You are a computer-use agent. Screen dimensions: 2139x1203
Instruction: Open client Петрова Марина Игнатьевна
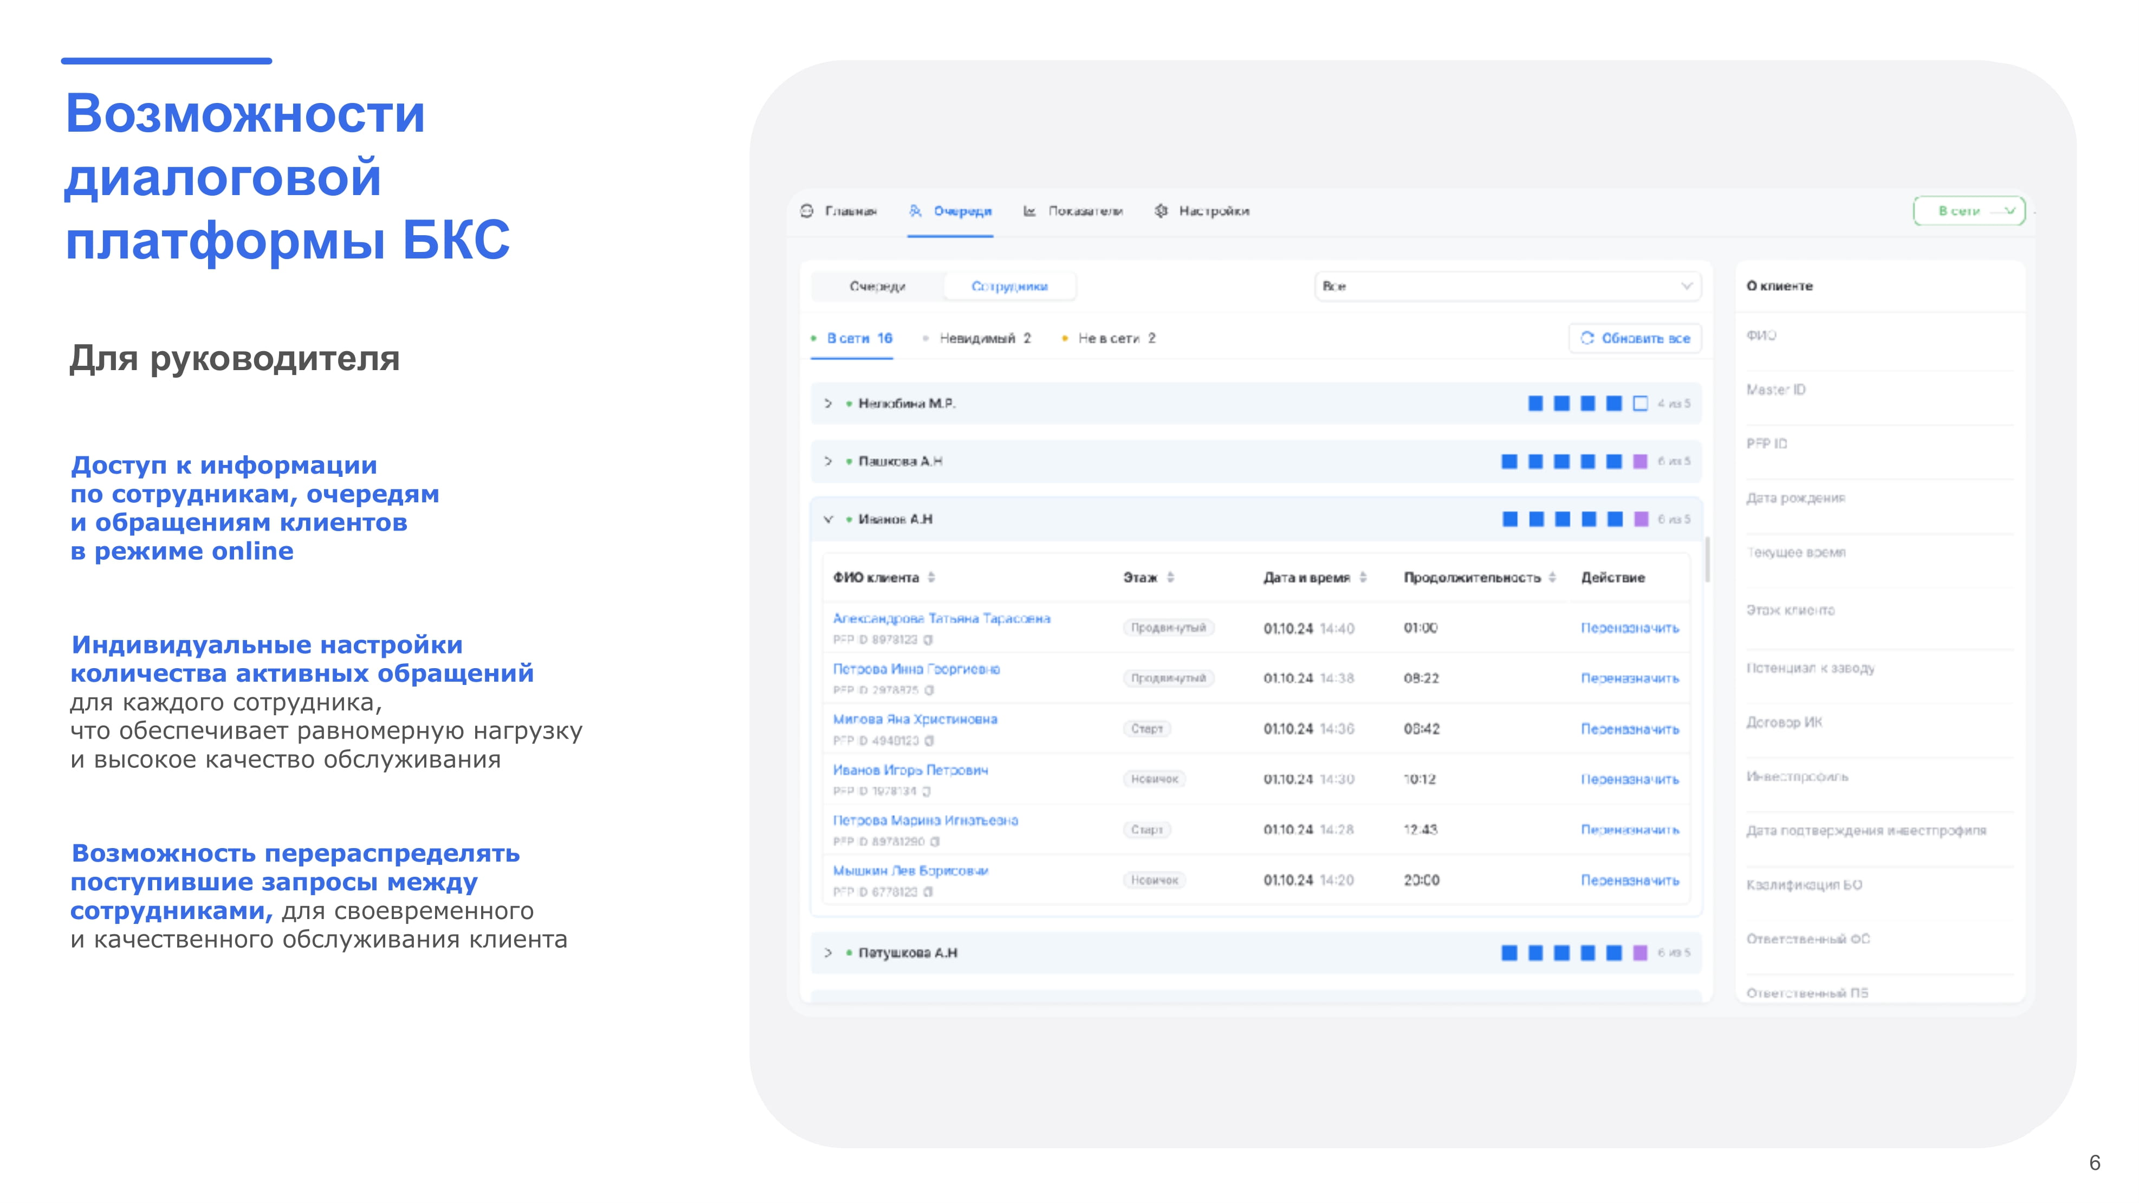[925, 820]
